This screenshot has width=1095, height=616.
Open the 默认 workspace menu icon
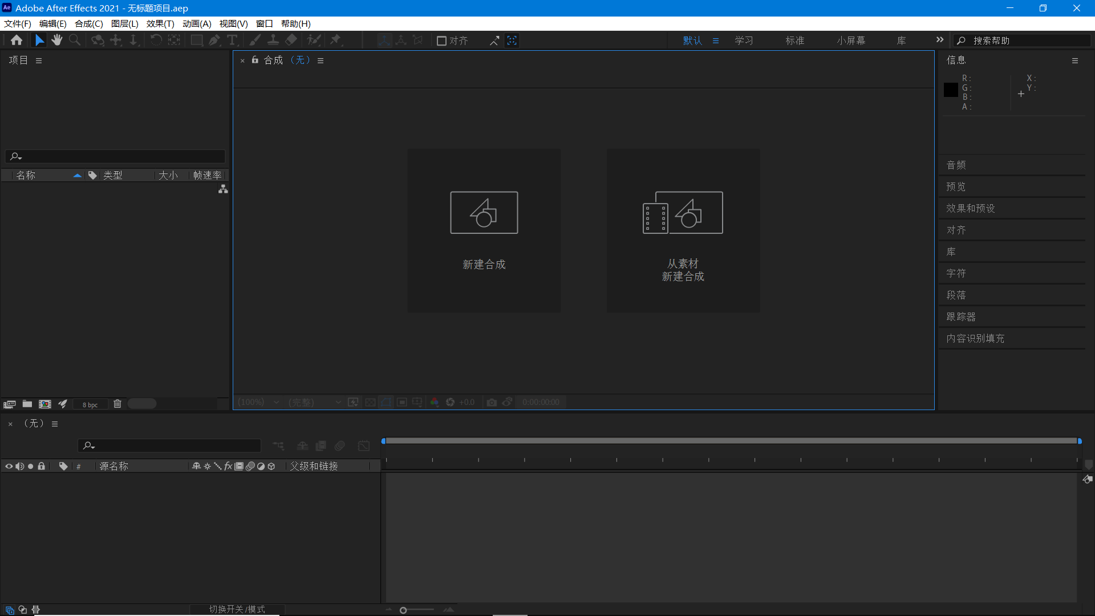tap(716, 40)
